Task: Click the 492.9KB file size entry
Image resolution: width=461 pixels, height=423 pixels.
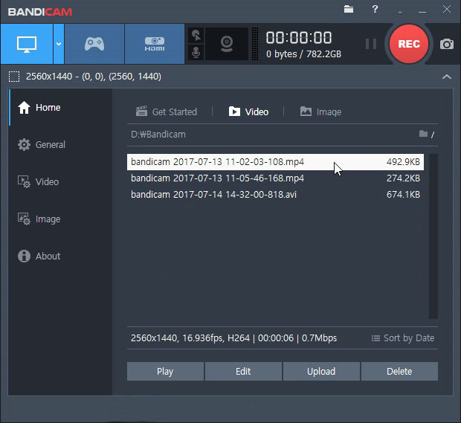Action: point(403,162)
